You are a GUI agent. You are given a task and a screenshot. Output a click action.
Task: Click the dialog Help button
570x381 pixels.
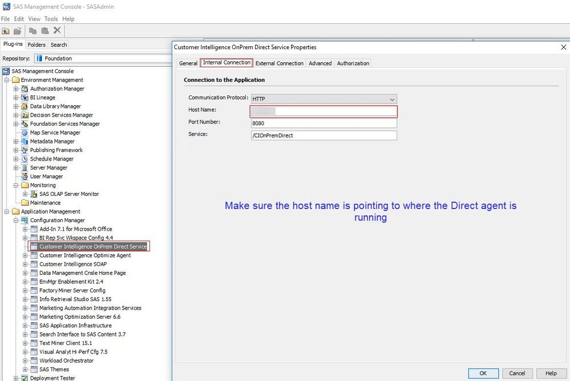pyautogui.click(x=551, y=374)
